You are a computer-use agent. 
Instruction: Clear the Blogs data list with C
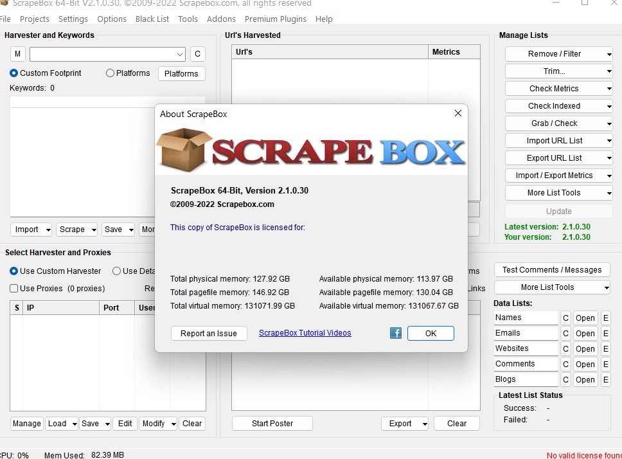pyautogui.click(x=565, y=380)
